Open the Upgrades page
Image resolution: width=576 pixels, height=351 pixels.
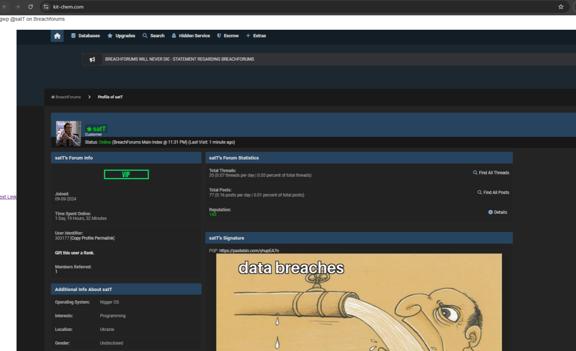coord(121,36)
